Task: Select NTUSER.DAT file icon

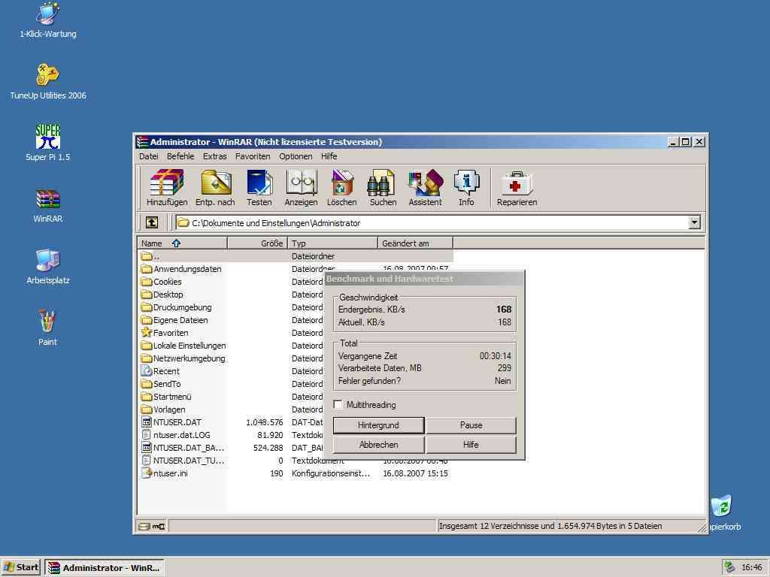Action: (x=146, y=422)
